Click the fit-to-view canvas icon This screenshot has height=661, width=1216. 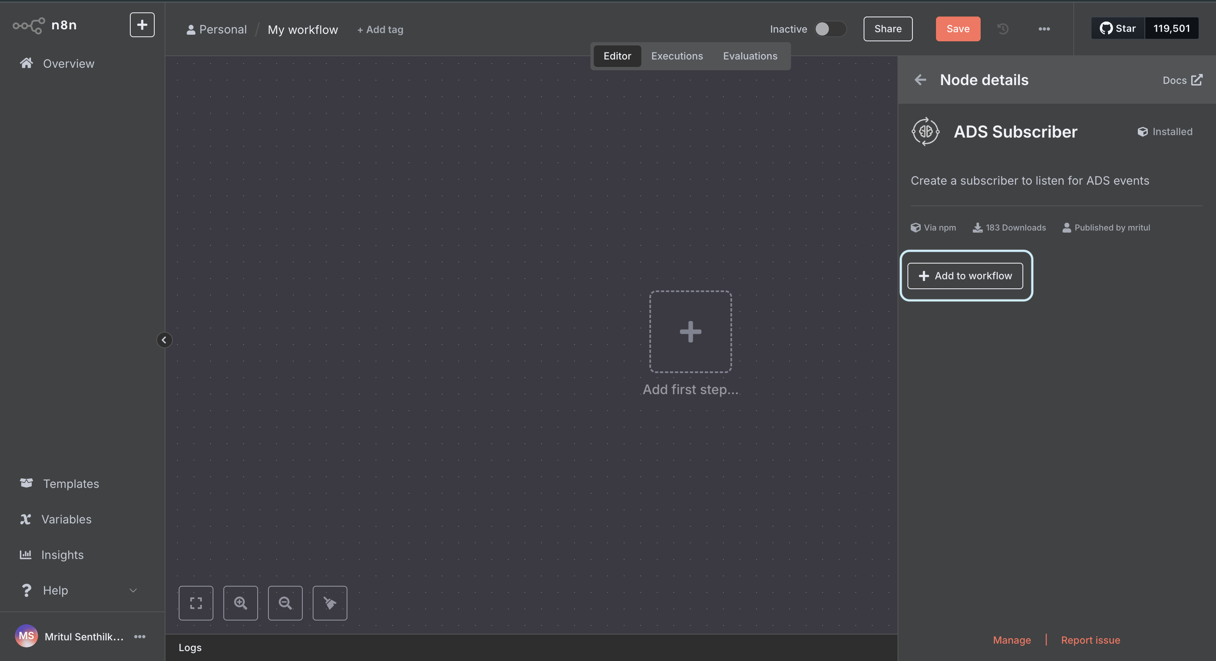pos(196,603)
